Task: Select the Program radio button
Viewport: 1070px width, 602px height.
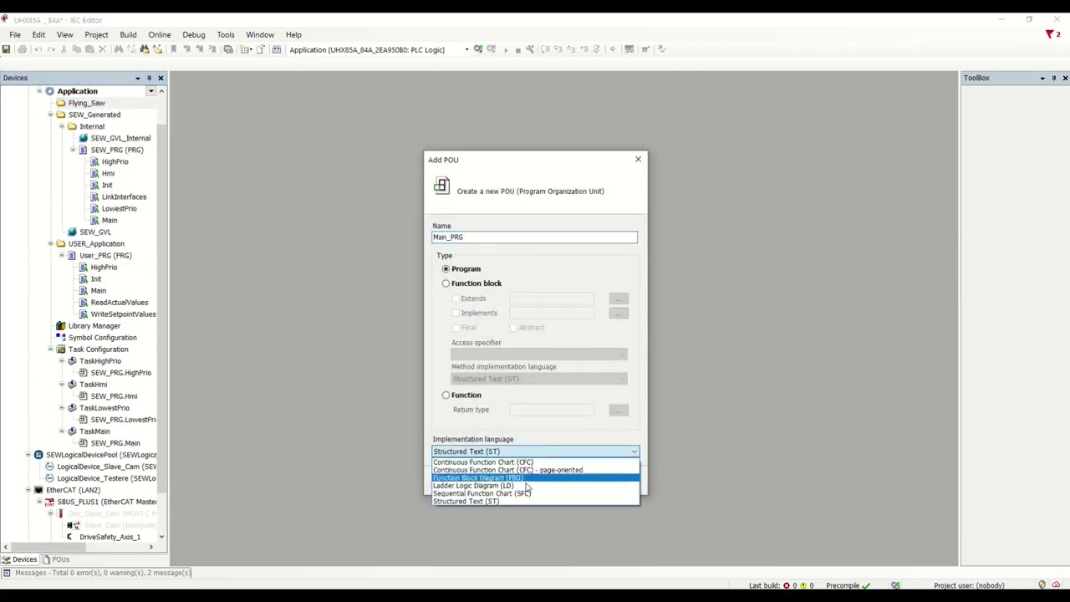Action: click(x=446, y=269)
